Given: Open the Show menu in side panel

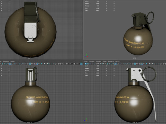Looking at the screenshot, I should tap(105, 61).
